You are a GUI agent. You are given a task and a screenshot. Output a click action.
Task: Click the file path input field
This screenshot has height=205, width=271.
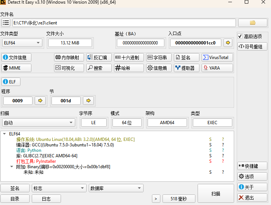click(x=124, y=23)
